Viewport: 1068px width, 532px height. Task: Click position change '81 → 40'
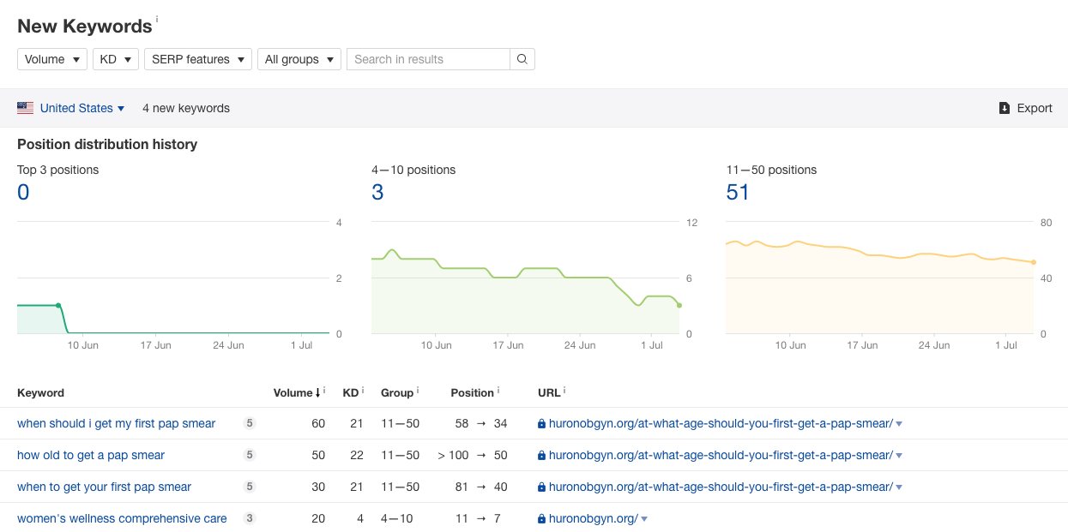tap(481, 487)
